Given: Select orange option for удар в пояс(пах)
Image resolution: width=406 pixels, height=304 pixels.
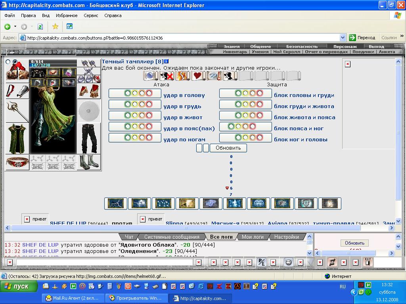Looking at the screenshot, I should coord(142,126).
